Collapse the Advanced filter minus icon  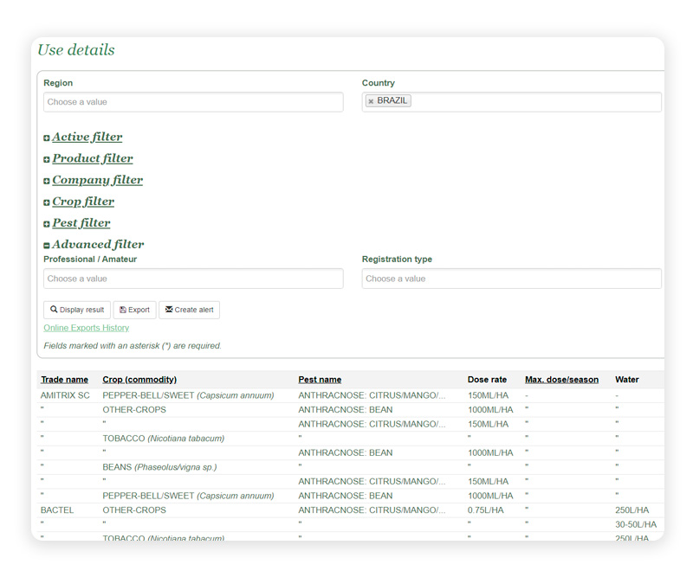point(47,246)
